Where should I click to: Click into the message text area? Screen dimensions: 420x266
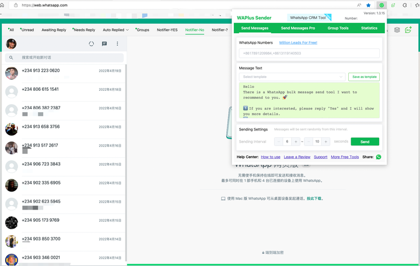coord(309,100)
